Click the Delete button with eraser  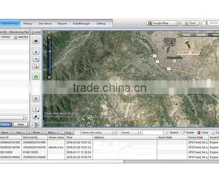[x=188, y=132]
